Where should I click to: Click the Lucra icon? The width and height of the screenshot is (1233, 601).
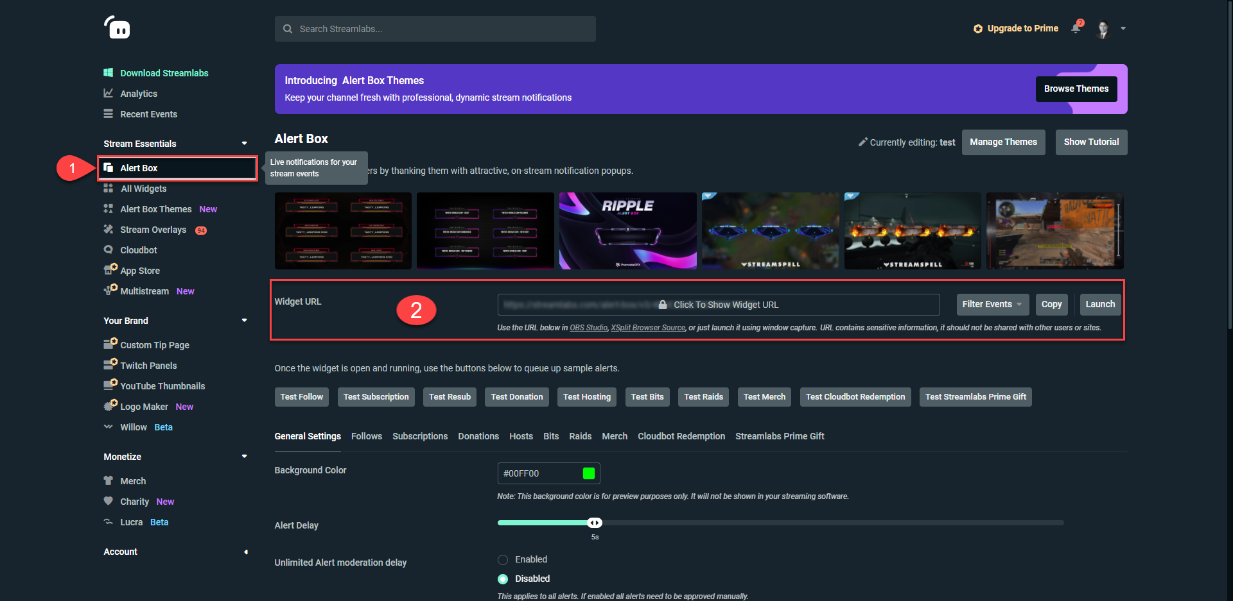(109, 521)
